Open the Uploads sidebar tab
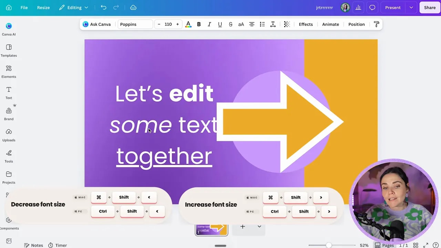441x248 pixels. coord(9,135)
